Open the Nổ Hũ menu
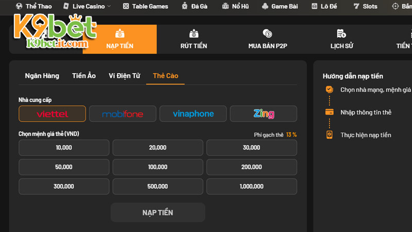 click(235, 6)
